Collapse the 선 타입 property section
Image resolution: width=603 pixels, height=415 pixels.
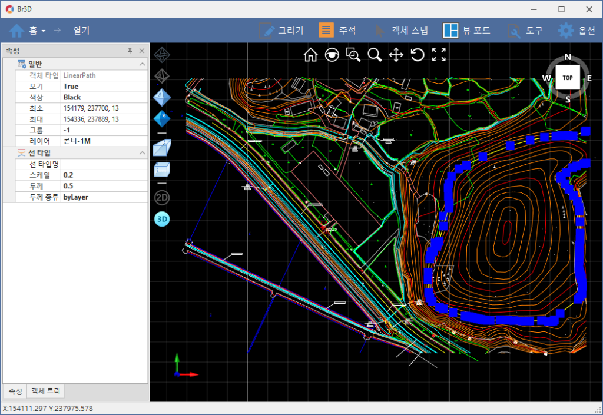[x=142, y=153]
